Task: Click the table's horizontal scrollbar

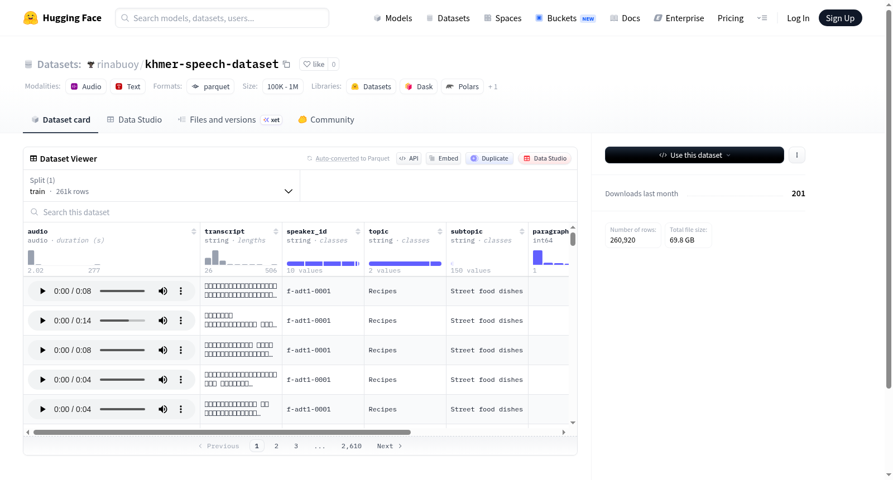Action: click(222, 432)
